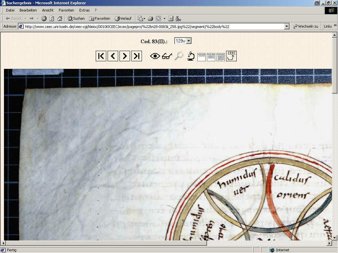Click the horizontal scrollbar thumb
338x253 pixels.
coord(106,243)
